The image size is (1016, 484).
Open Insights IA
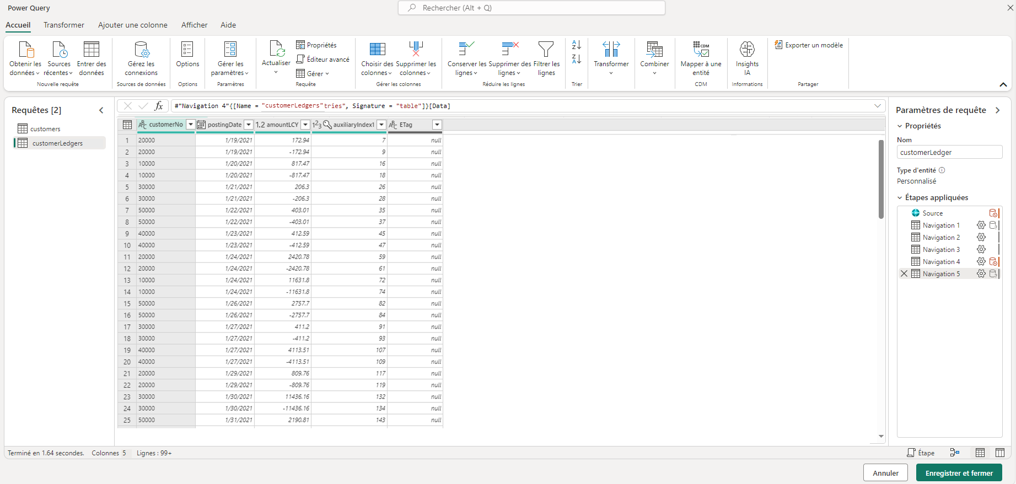tap(747, 50)
